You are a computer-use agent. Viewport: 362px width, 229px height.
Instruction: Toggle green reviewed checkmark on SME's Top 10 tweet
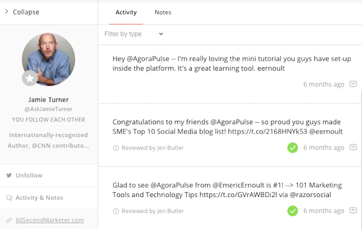(293, 148)
